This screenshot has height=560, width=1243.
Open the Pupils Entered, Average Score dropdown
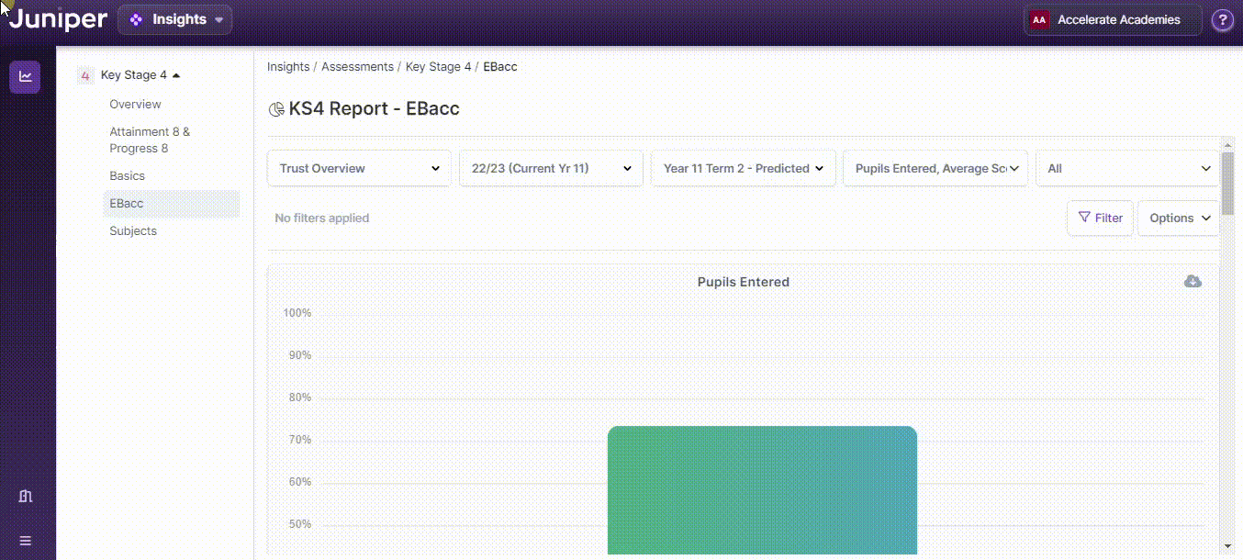tap(935, 169)
